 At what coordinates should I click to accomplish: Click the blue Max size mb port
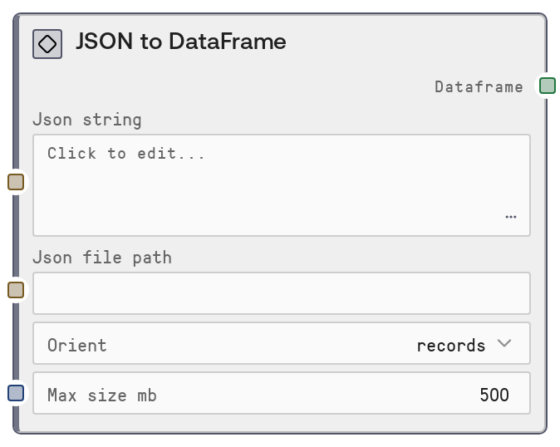click(16, 393)
